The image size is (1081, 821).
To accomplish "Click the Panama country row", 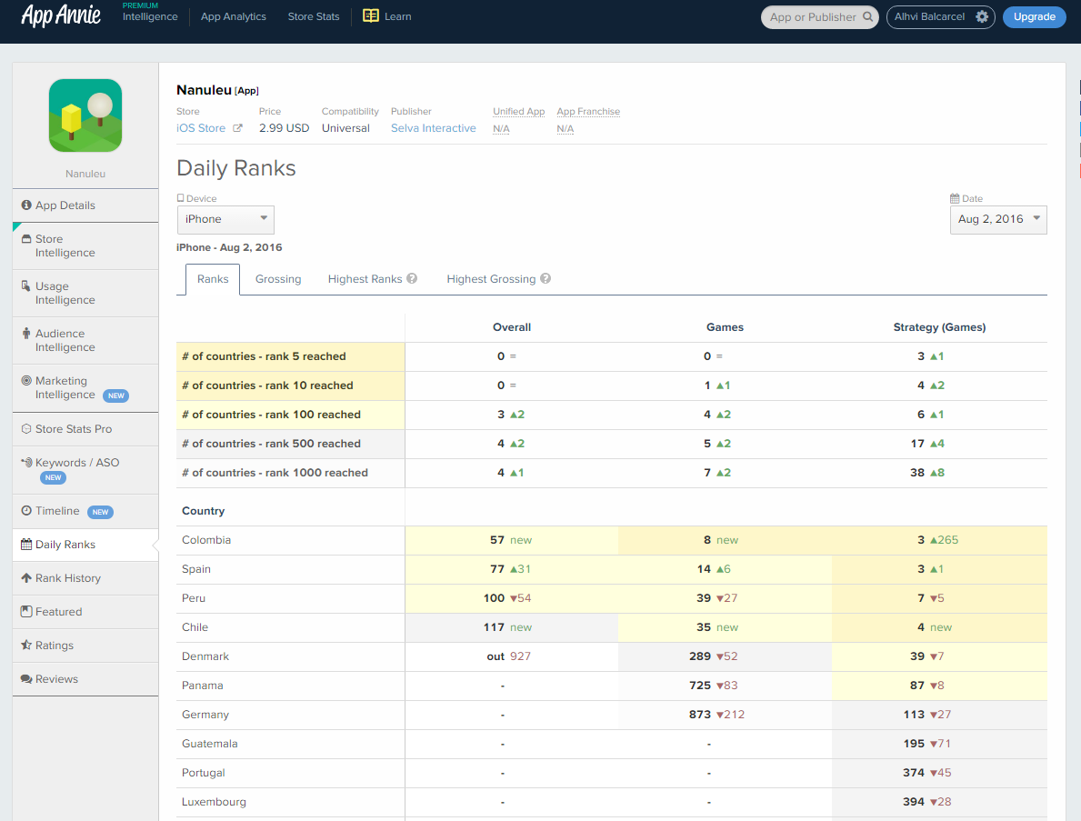I will click(612, 686).
